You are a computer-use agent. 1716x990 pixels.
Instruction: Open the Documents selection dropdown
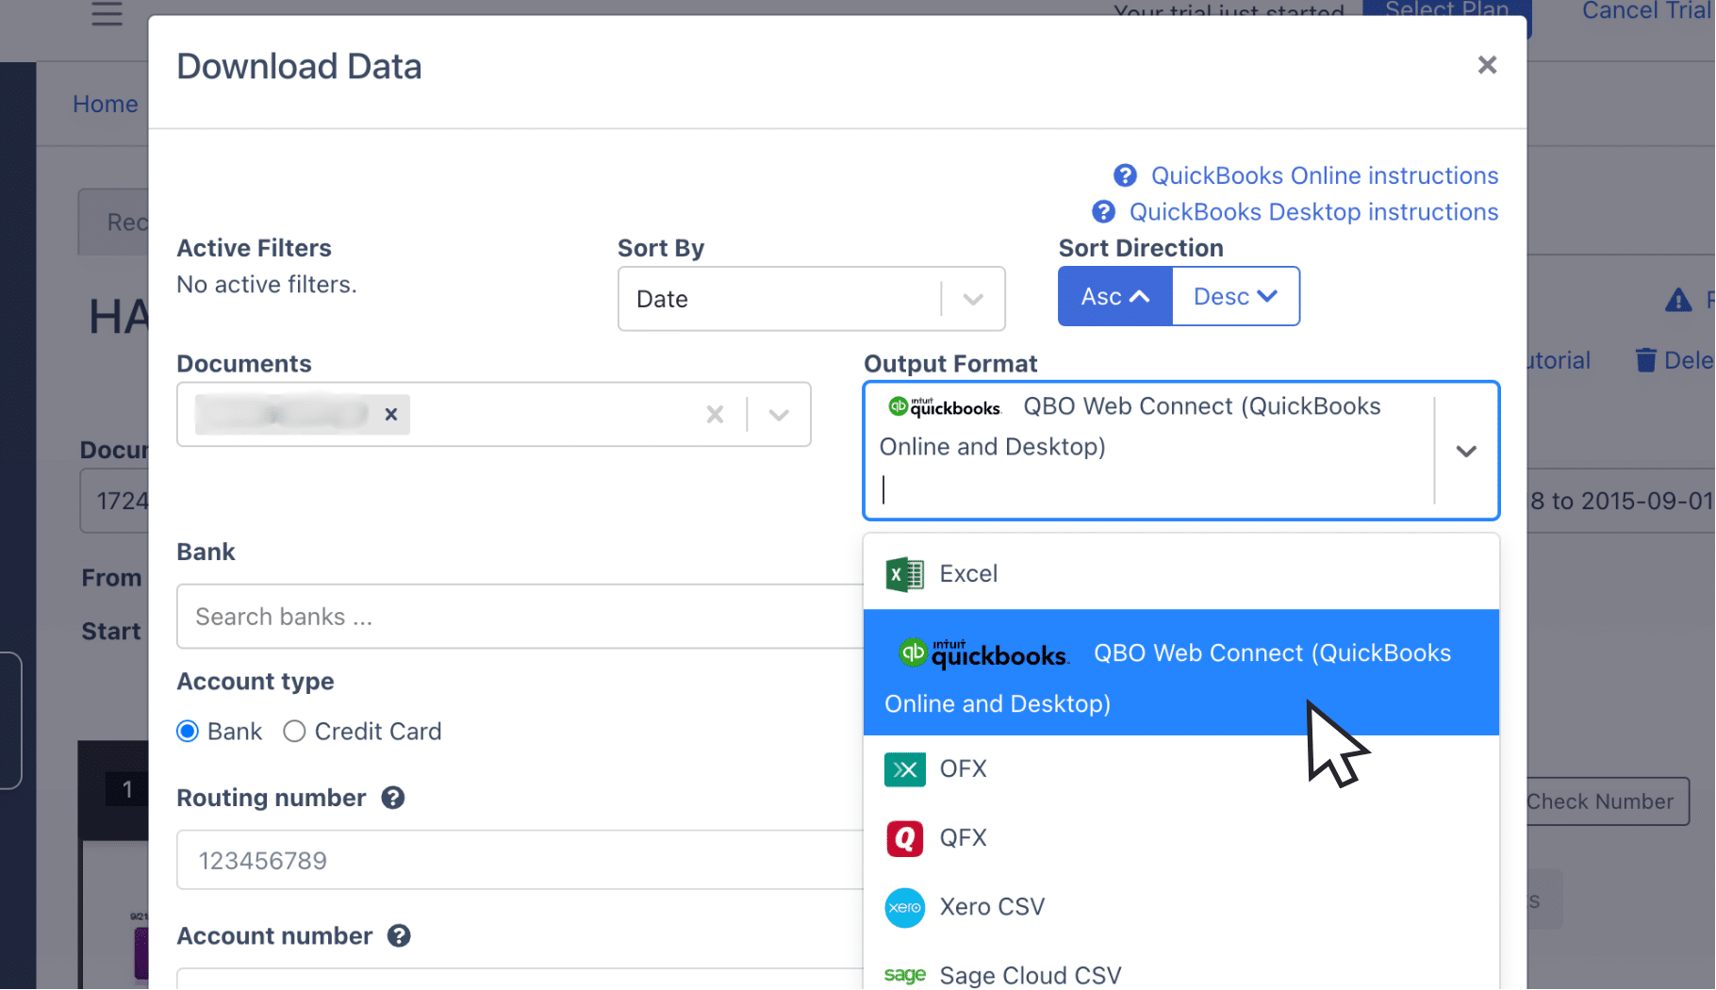[778, 415]
